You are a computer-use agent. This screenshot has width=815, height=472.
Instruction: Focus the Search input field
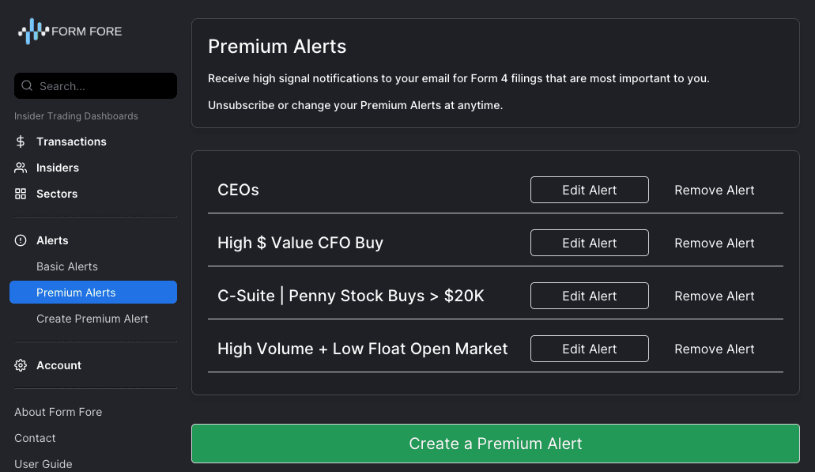tap(96, 85)
